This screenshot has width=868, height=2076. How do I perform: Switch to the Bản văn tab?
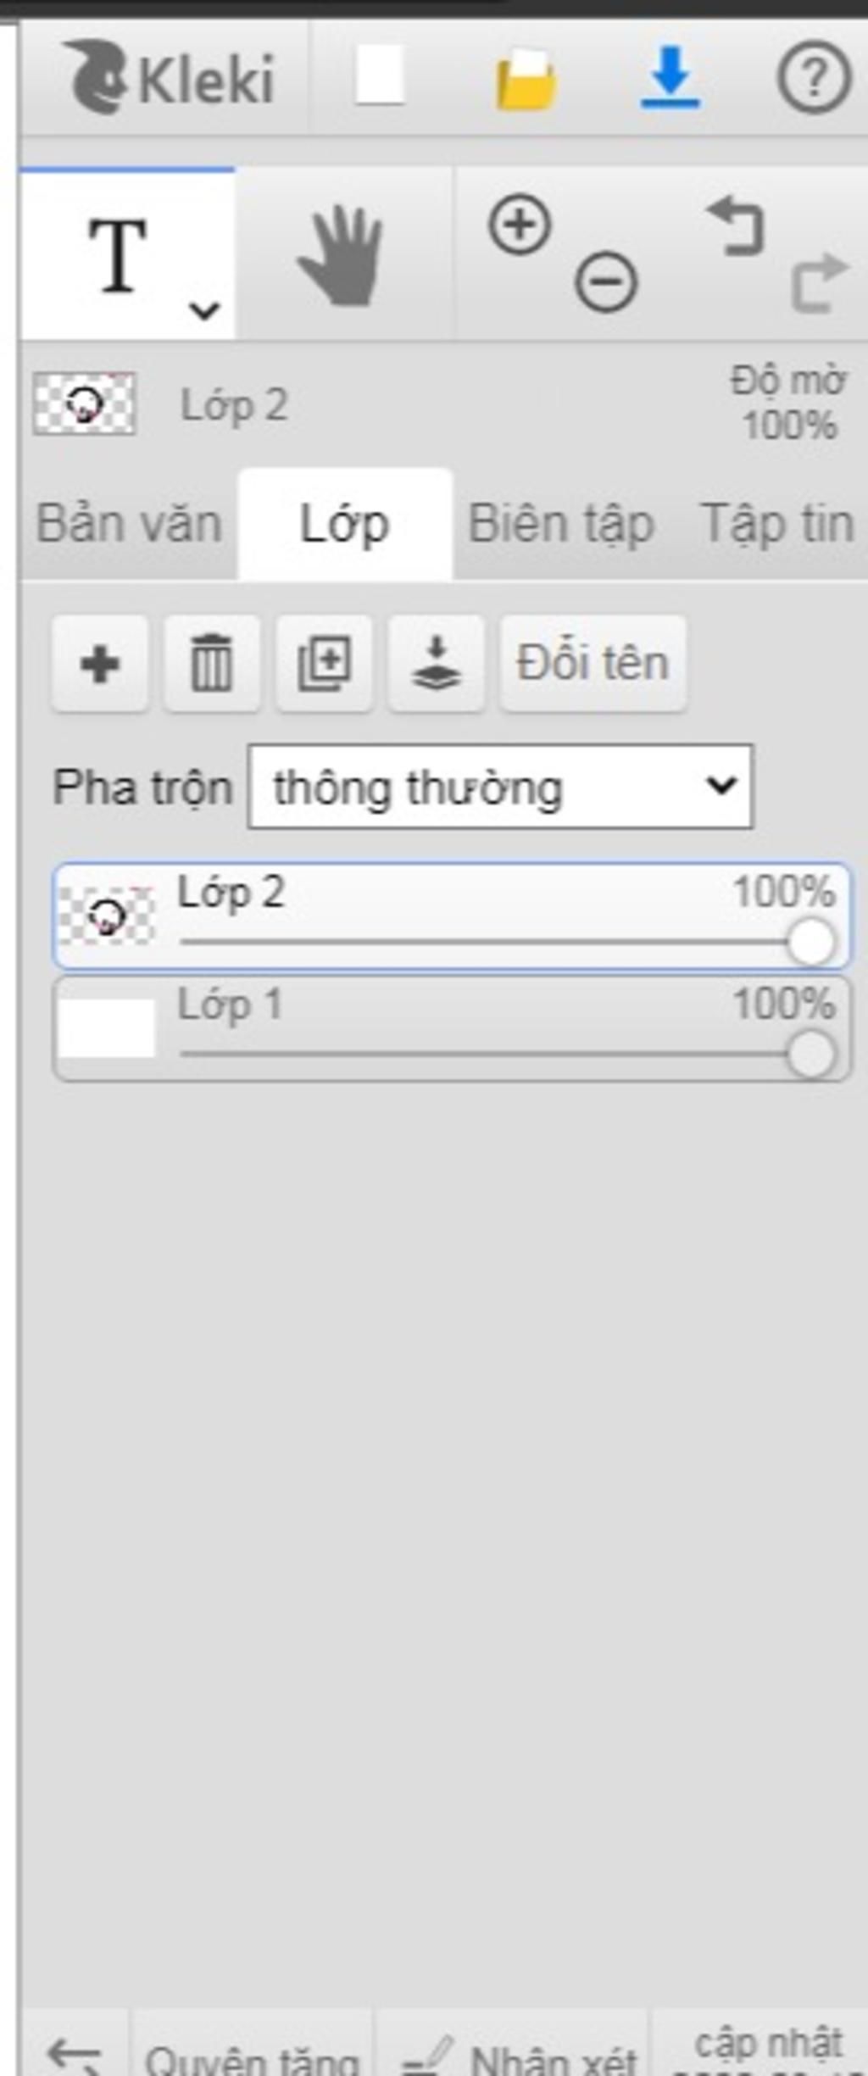[x=129, y=524]
